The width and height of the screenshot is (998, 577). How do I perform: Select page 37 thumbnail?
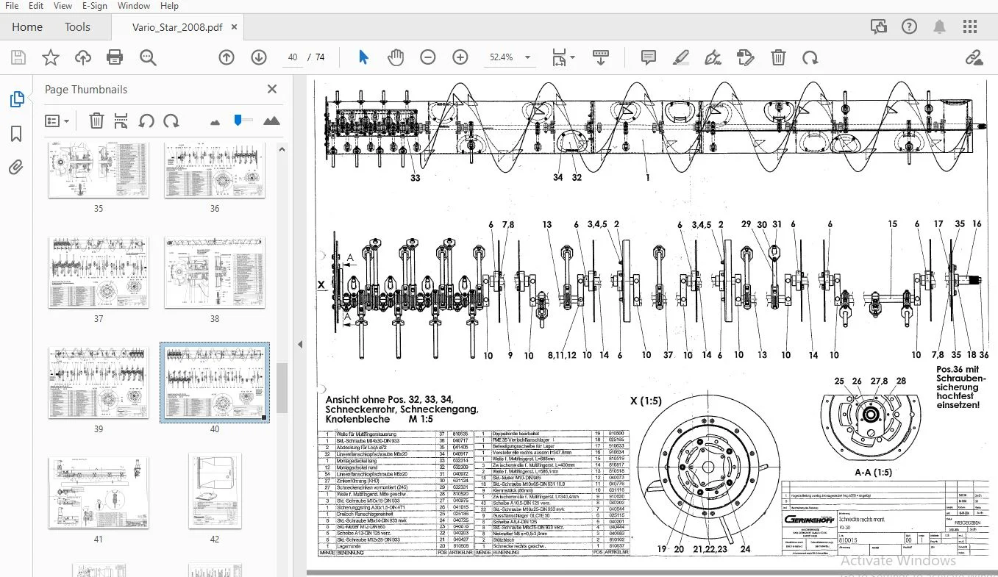pyautogui.click(x=99, y=273)
